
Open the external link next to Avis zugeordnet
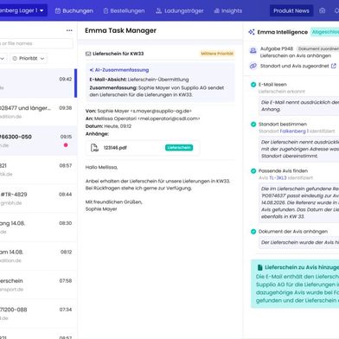[334, 66]
